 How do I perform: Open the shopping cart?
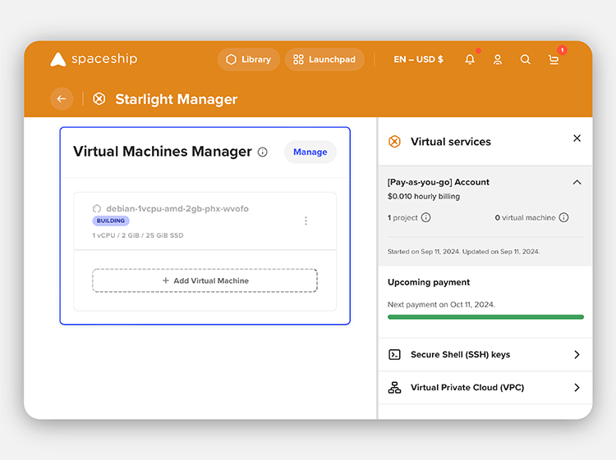coord(554,60)
